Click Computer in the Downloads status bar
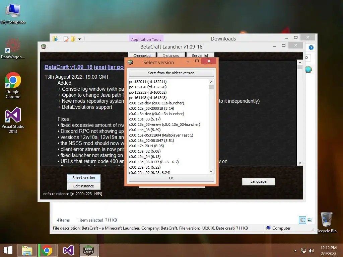 (278, 228)
